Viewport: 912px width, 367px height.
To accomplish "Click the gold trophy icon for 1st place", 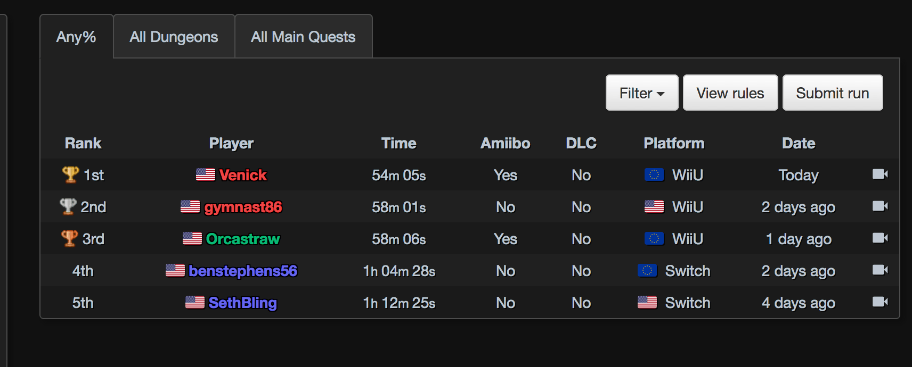I will (x=70, y=174).
